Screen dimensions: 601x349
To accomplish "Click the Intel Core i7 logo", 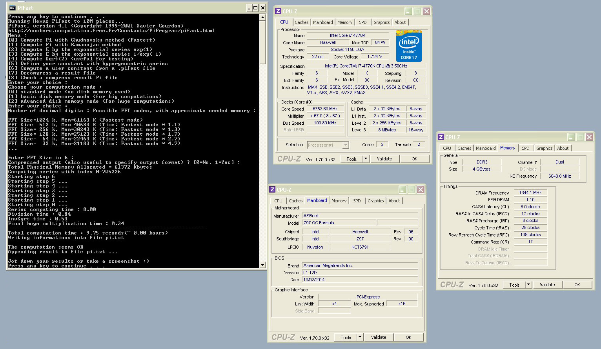I will [409, 46].
